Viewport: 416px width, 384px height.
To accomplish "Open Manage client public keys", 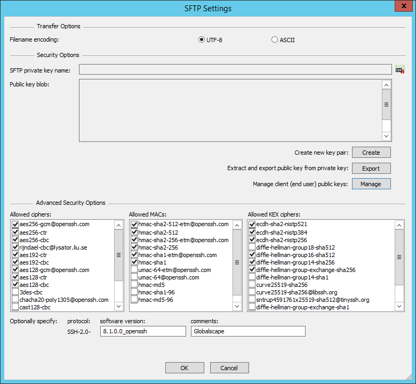I will click(x=371, y=184).
